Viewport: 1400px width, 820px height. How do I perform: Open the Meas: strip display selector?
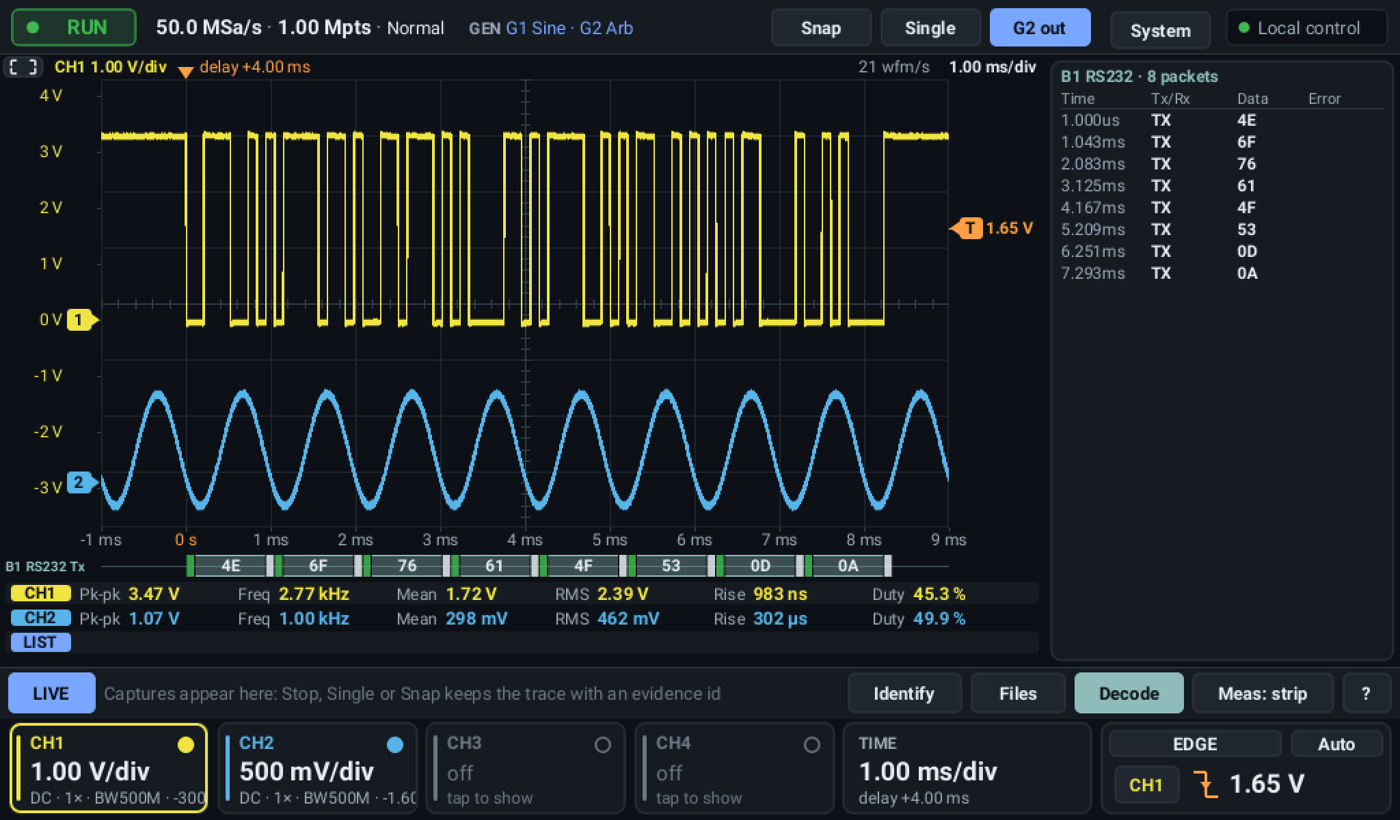(x=1263, y=694)
